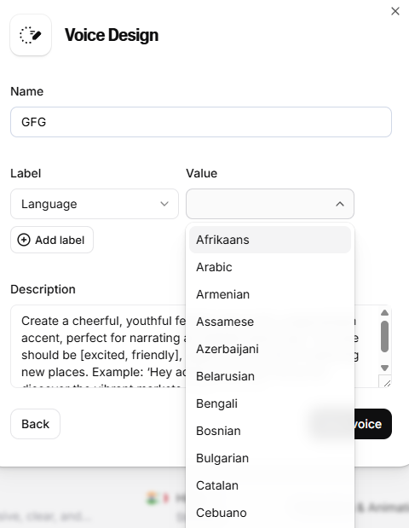Select Afrikaans from the language list
This screenshot has width=409, height=528.
[270, 240]
